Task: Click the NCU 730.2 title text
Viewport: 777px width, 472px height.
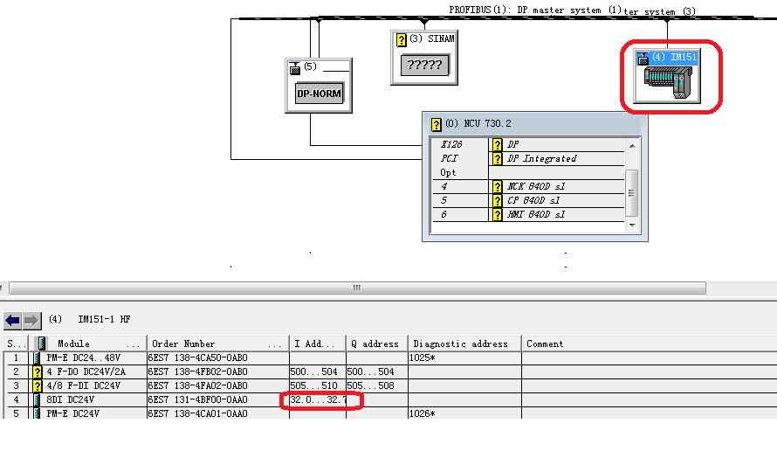Action: tap(478, 123)
